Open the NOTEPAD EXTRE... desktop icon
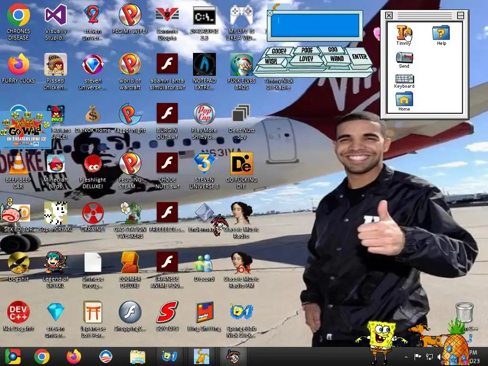The width and height of the screenshot is (488, 366). point(204,64)
